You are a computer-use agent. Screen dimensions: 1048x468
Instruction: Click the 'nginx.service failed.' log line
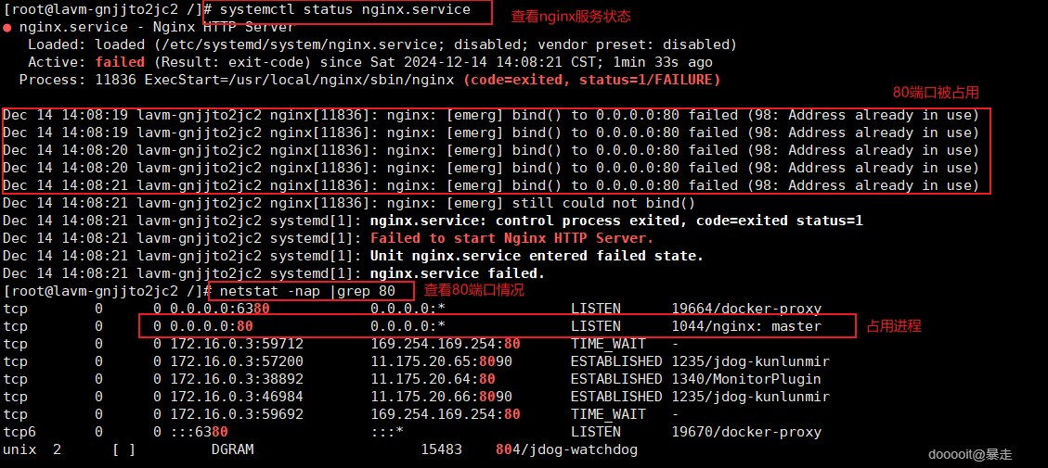click(x=458, y=273)
